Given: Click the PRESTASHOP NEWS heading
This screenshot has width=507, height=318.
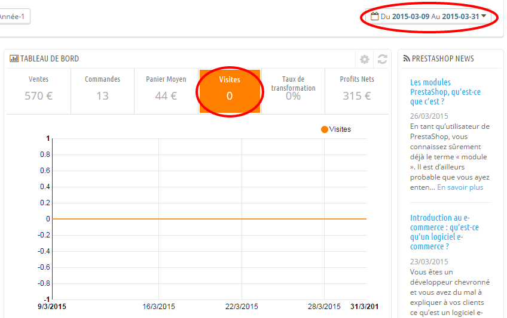Looking at the screenshot, I should tap(442, 58).
